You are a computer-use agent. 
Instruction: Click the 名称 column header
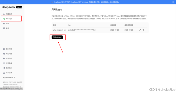tap(54, 25)
